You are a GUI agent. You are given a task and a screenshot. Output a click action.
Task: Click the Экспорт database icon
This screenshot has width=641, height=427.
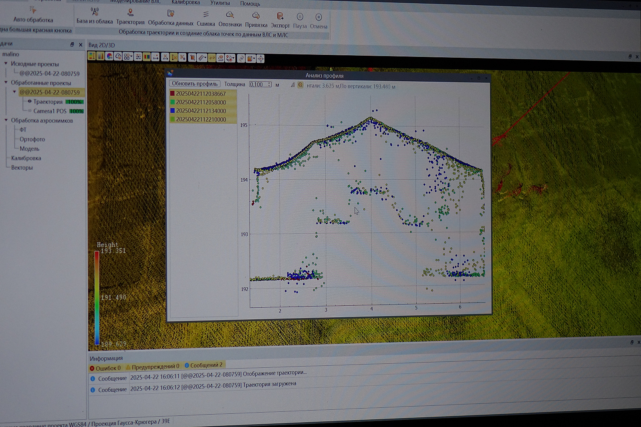(280, 16)
